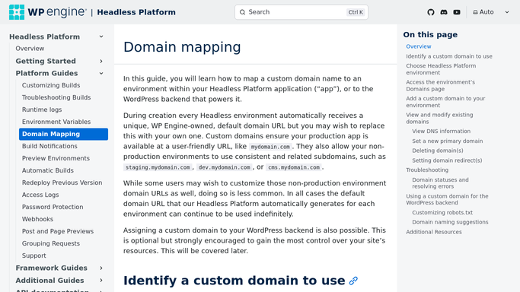Image resolution: width=520 pixels, height=292 pixels.
Task: Open the YouTube icon link
Action: pos(457,12)
